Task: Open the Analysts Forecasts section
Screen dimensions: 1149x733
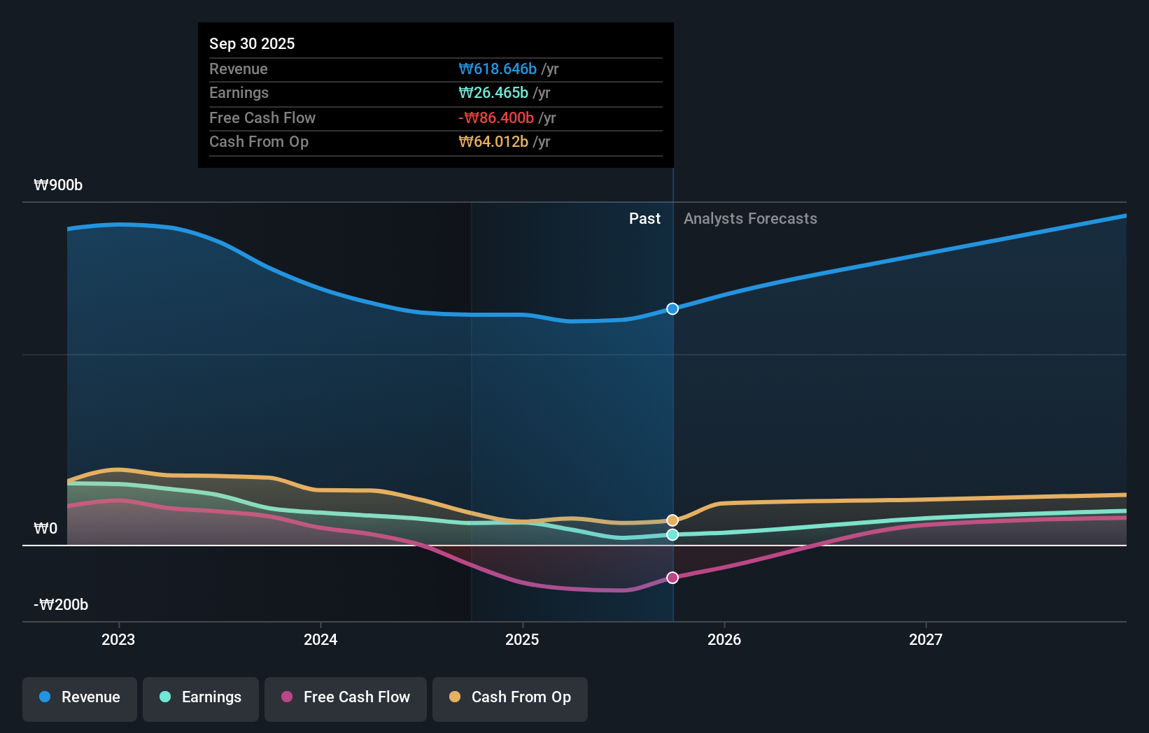Action: pyautogui.click(x=750, y=218)
